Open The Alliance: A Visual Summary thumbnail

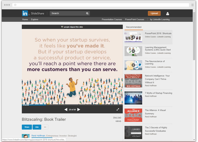click(133, 115)
